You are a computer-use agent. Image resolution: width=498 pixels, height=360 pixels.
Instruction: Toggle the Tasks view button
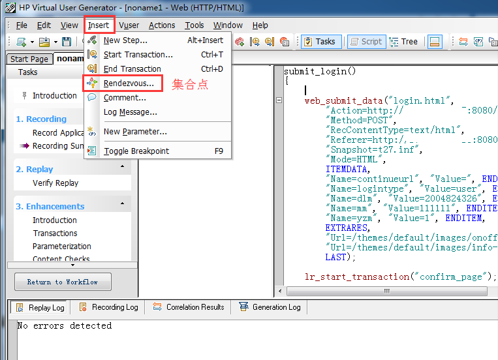click(321, 42)
